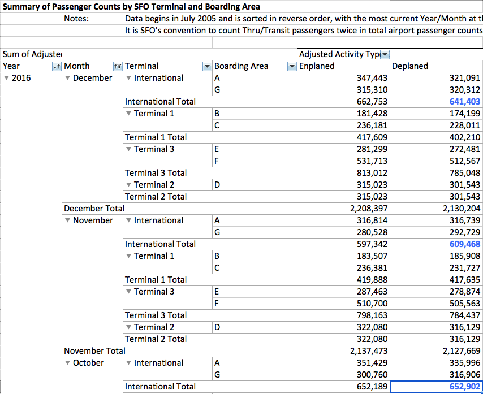Click December Total deplaned 2,130,204
483x394 pixels.
461,209
